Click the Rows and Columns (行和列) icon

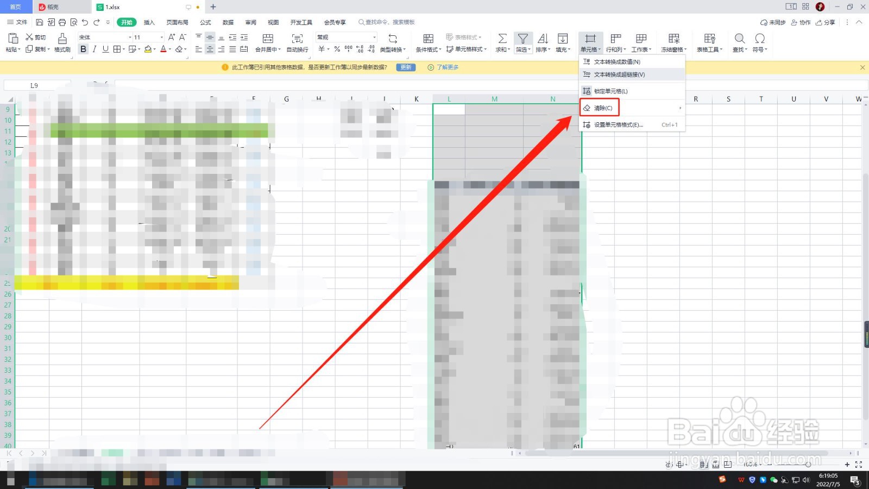(616, 39)
